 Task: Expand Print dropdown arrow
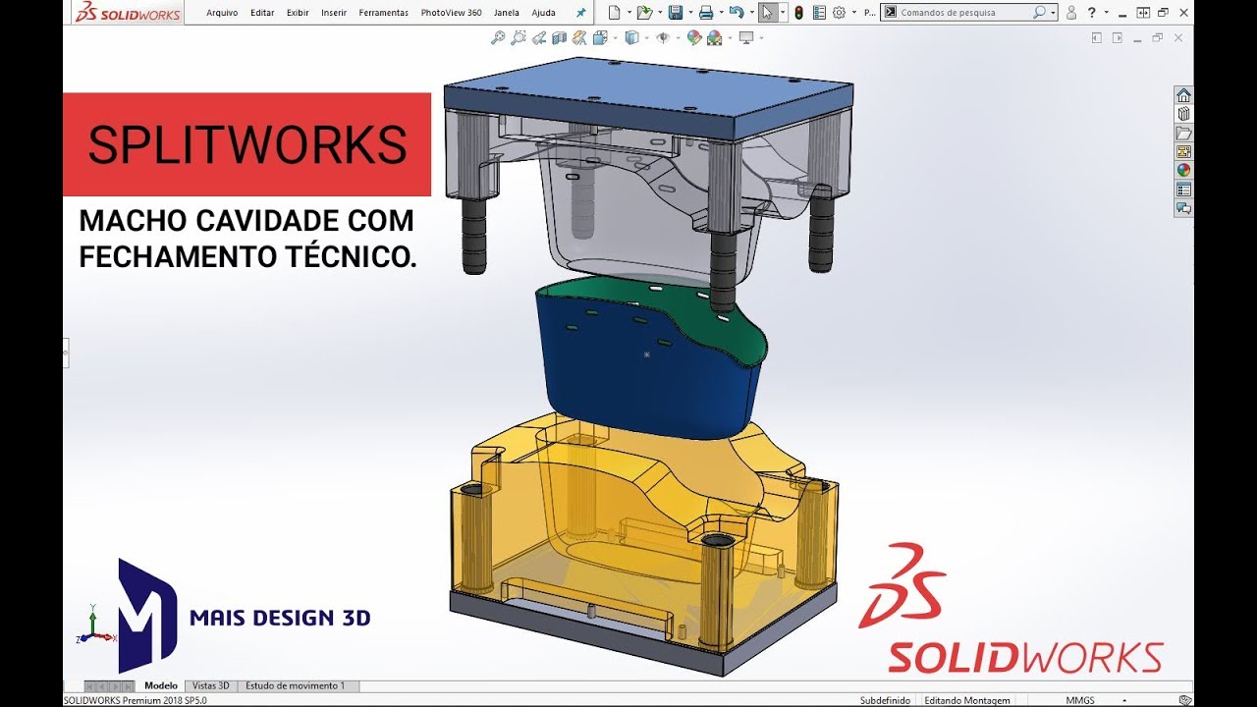(x=721, y=13)
